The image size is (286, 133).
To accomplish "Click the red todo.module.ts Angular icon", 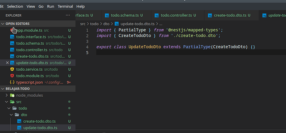I will tap(12, 76).
